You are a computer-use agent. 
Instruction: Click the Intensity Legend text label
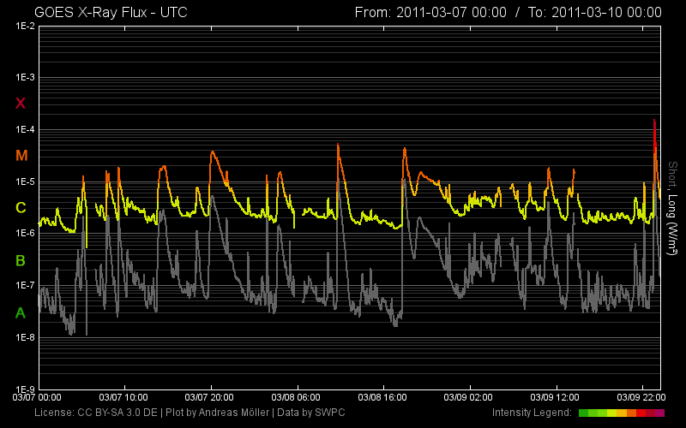[x=532, y=413]
